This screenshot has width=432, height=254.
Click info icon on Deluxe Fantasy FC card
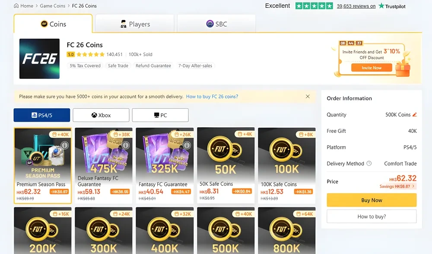coord(126,145)
